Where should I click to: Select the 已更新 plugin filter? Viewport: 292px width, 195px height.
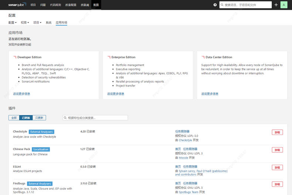click(26, 118)
